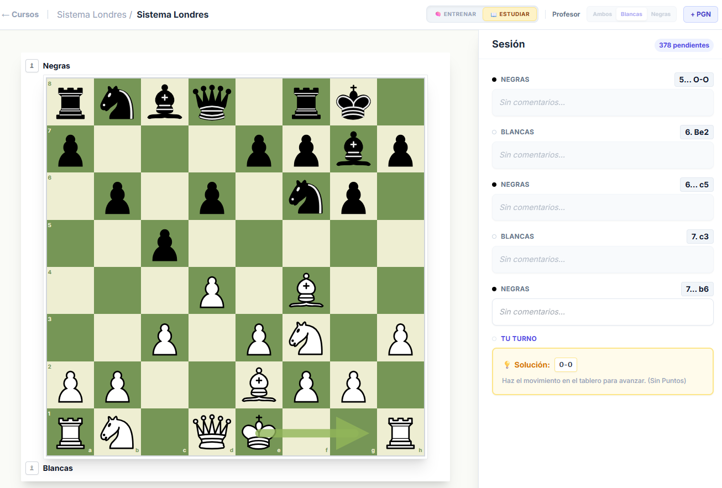This screenshot has height=488, width=722.
Task: Click the + PGN button
Action: click(x=700, y=14)
